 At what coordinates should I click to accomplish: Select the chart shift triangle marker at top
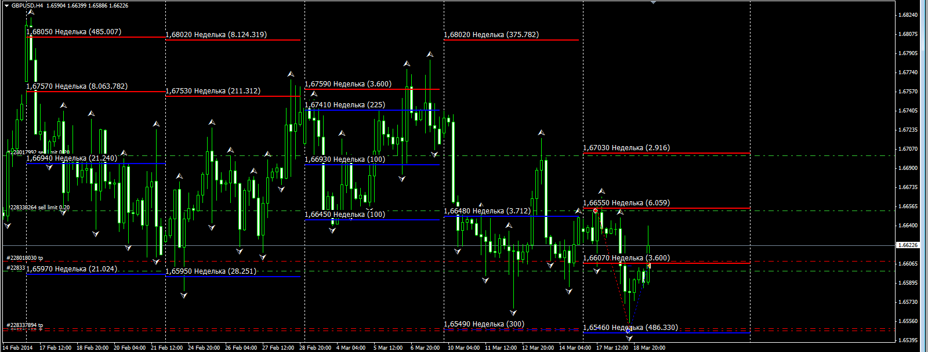[653, 2]
